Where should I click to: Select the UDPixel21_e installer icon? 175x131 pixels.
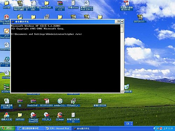[73, 102]
